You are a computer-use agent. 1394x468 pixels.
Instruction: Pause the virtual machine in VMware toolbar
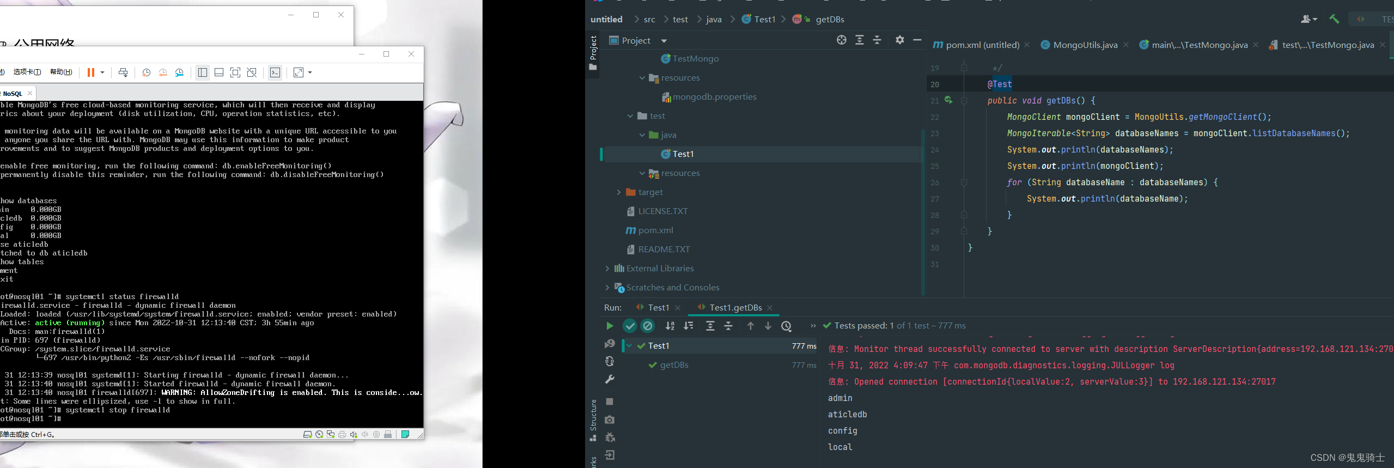click(x=91, y=72)
